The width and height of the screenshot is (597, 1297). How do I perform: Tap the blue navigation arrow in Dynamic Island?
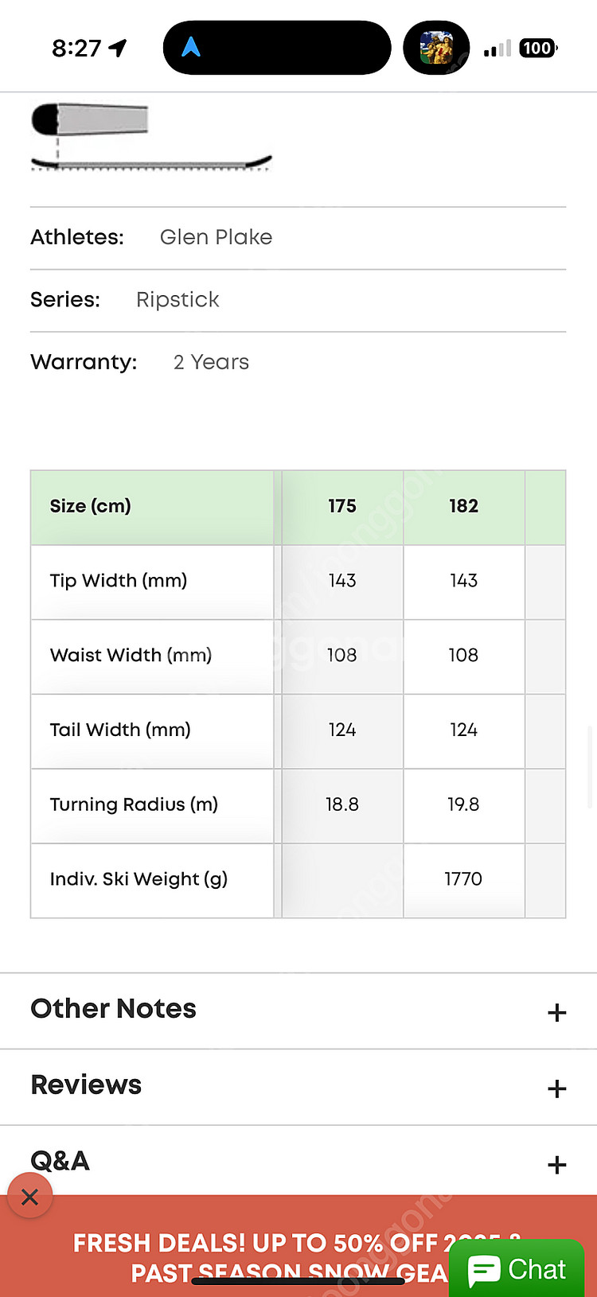pos(190,48)
